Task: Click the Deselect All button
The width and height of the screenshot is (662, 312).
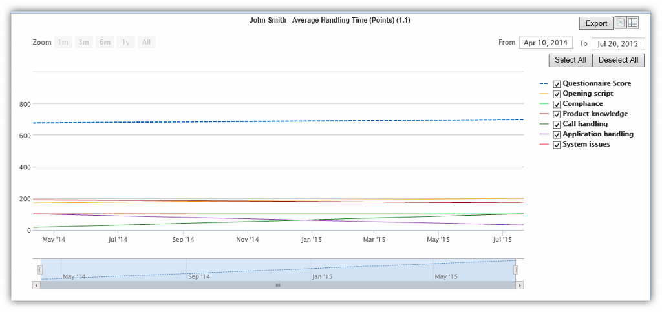Action: click(x=618, y=60)
